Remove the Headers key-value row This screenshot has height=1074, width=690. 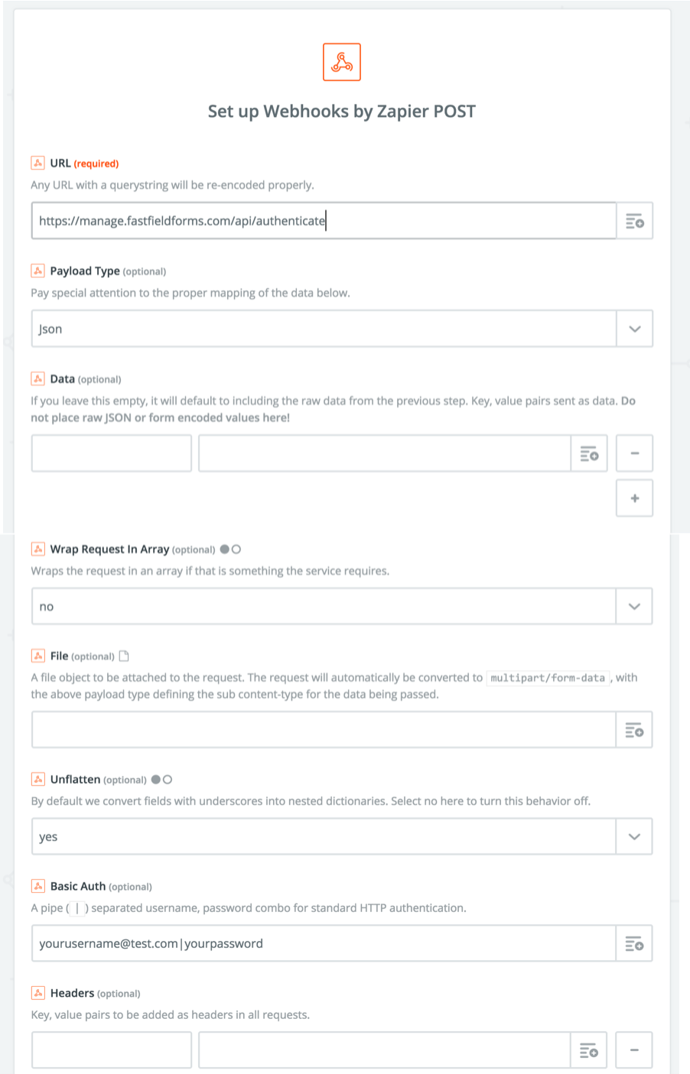point(634,1051)
